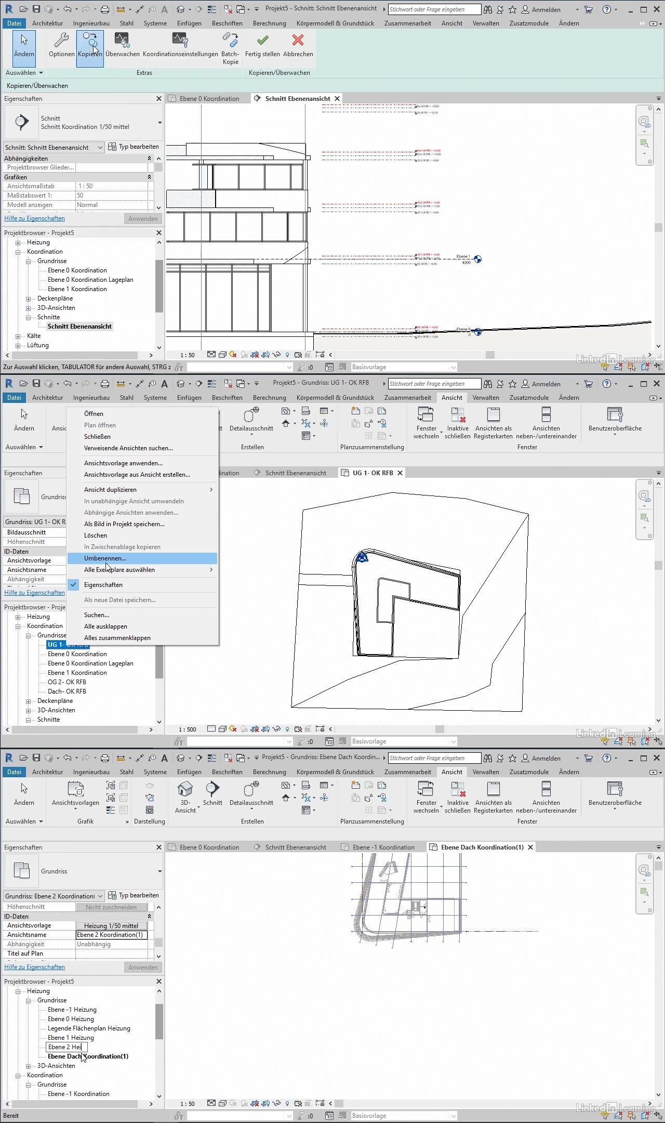
Task: Select the Batch-Kopie tool
Action: pos(230,41)
